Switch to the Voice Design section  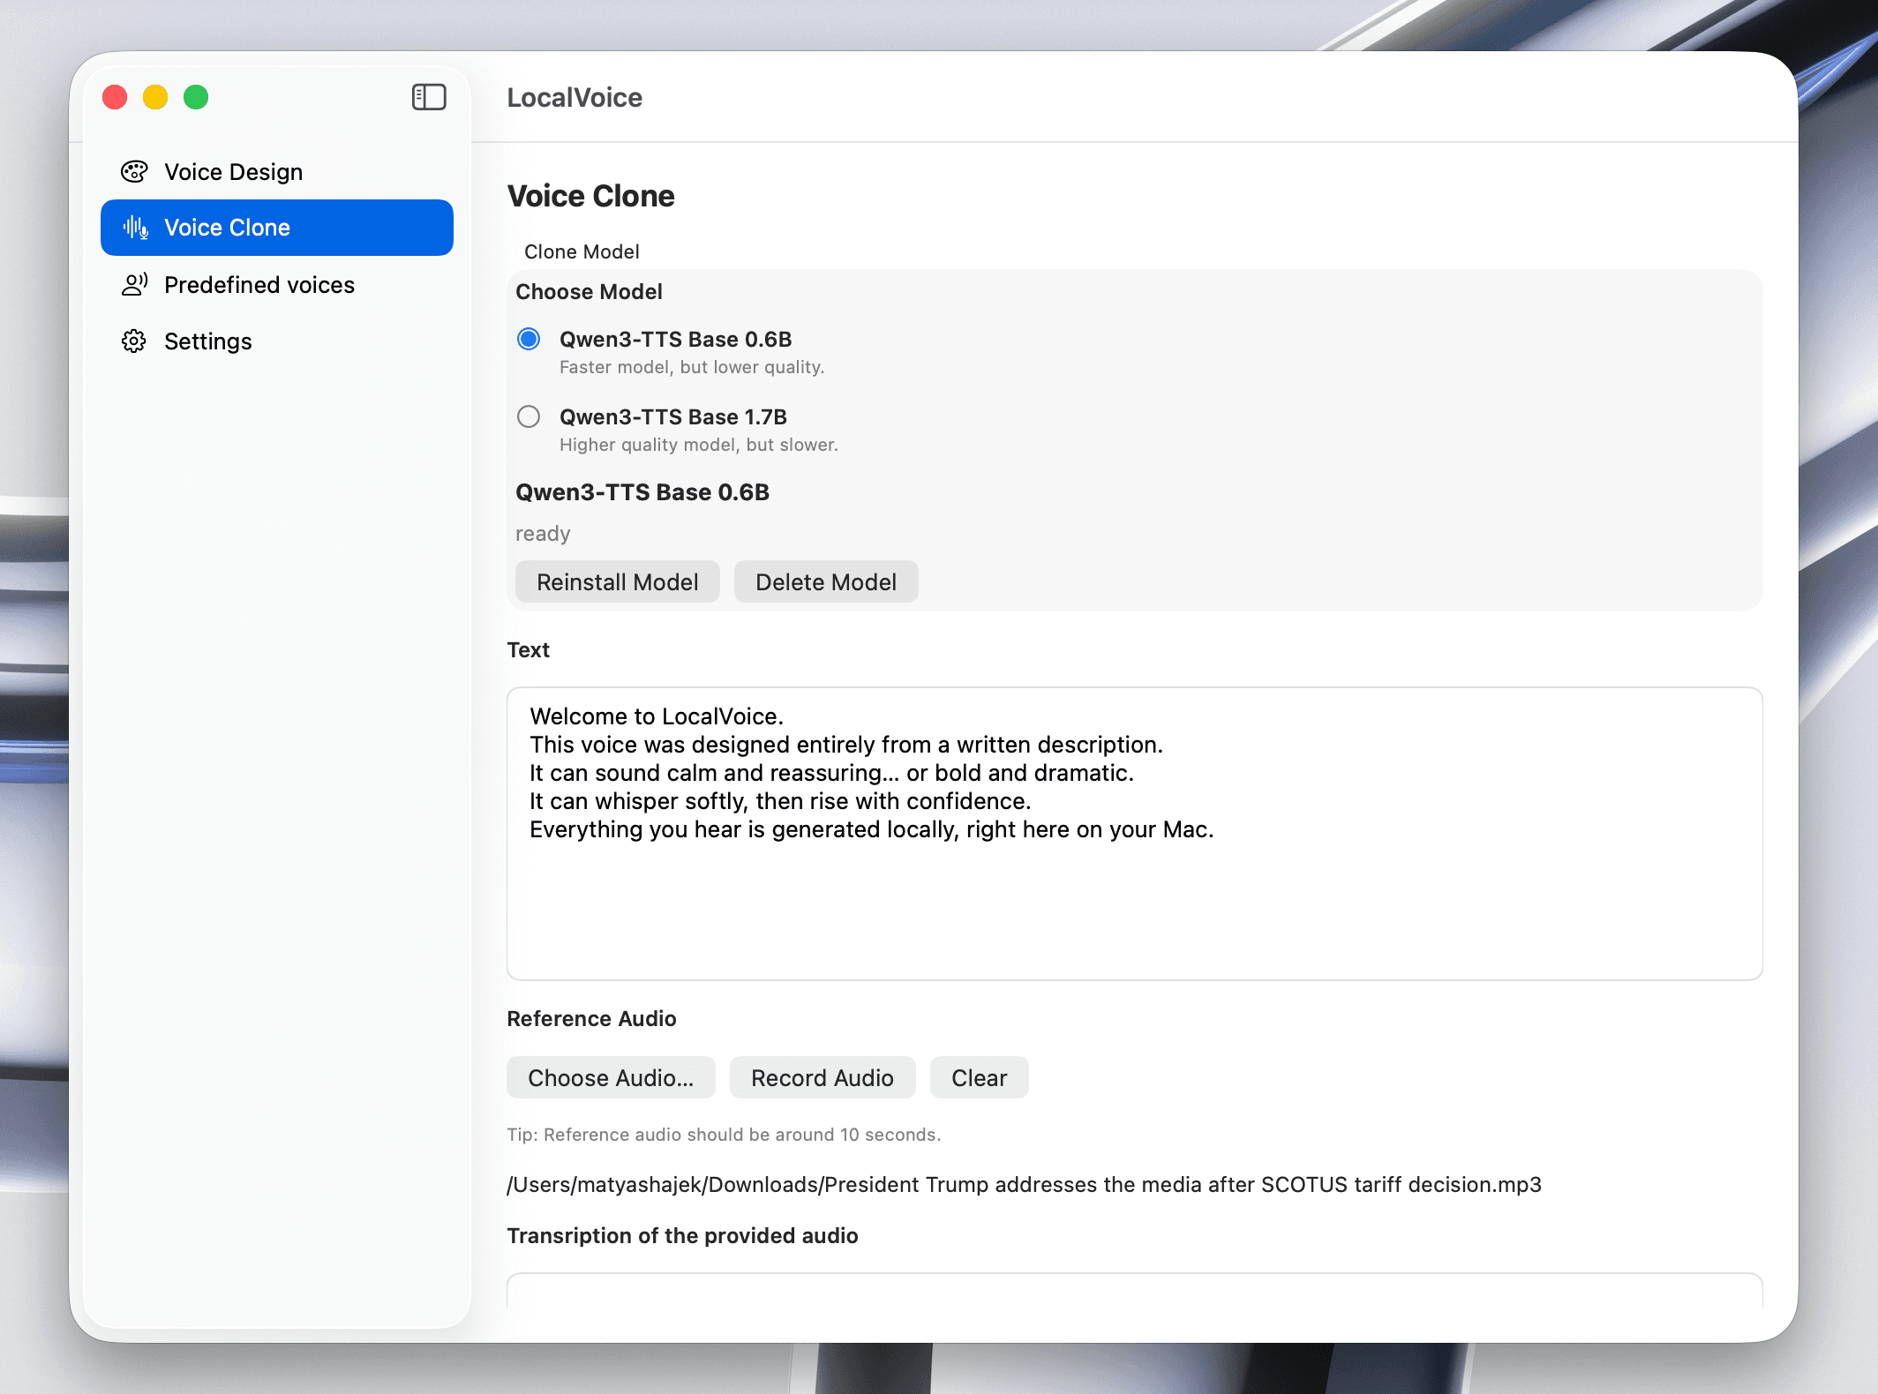233,171
